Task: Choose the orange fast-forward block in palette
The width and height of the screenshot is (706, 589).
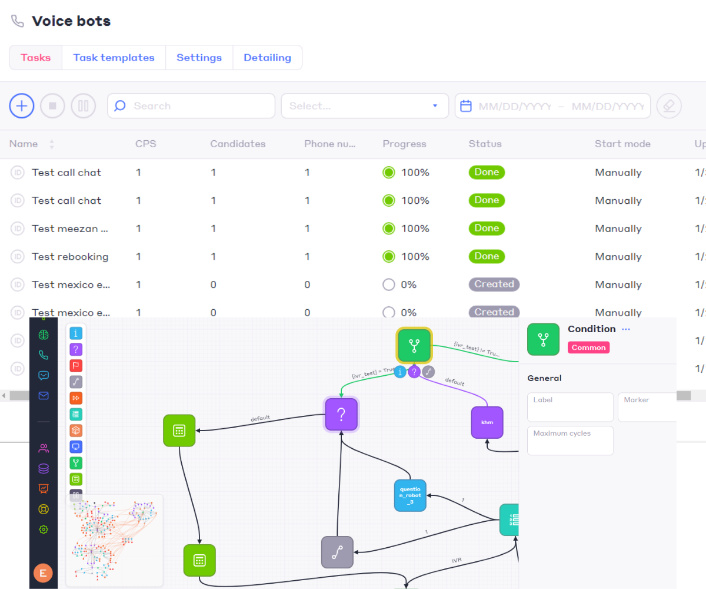Action: coord(76,398)
